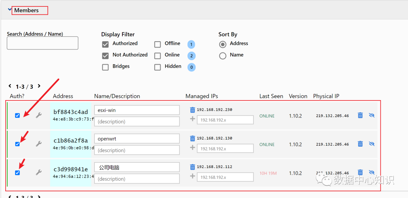408x198 pixels.
Task: Delete managed IP 192.168.192.230
Action: pos(193,110)
